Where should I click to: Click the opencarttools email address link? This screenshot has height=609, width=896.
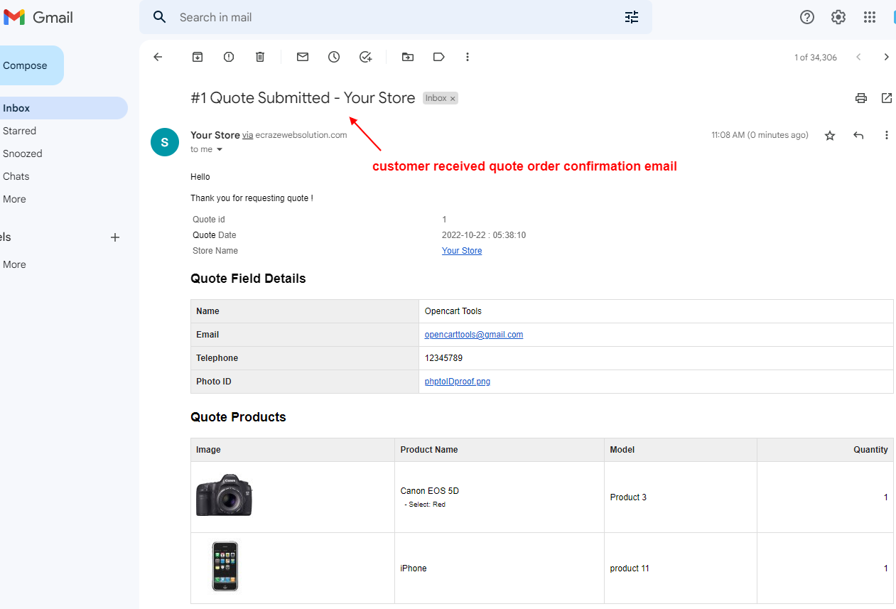[473, 334]
